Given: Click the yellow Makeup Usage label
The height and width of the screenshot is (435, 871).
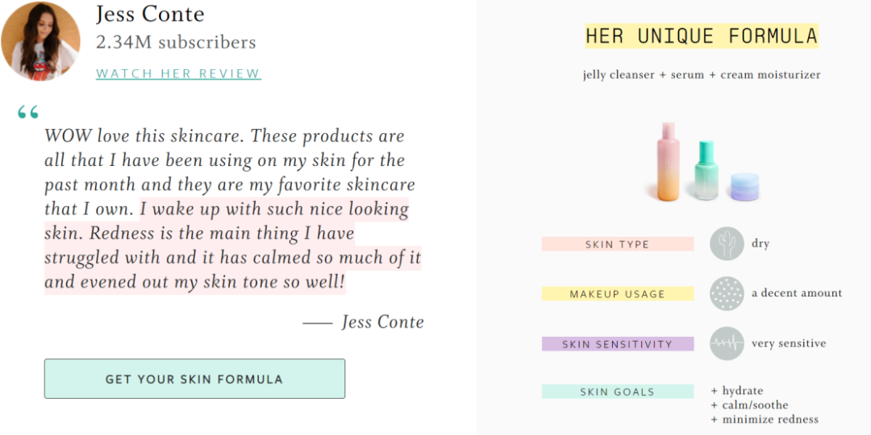Looking at the screenshot, I should (618, 294).
